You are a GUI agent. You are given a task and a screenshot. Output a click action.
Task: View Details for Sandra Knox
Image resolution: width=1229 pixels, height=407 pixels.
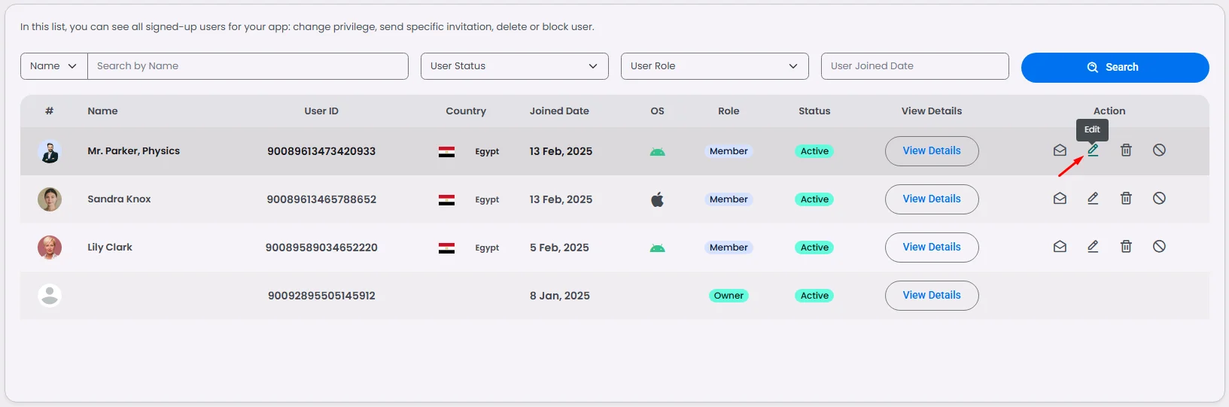click(931, 199)
